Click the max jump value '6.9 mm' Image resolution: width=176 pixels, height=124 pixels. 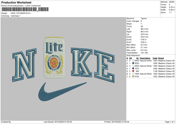click(144, 50)
